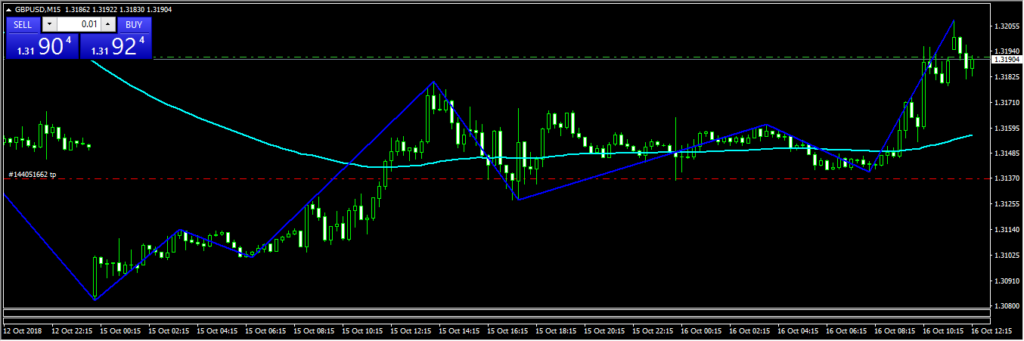Click the 15 Oct 12:15 time label
1024x341 pixels.
point(410,331)
